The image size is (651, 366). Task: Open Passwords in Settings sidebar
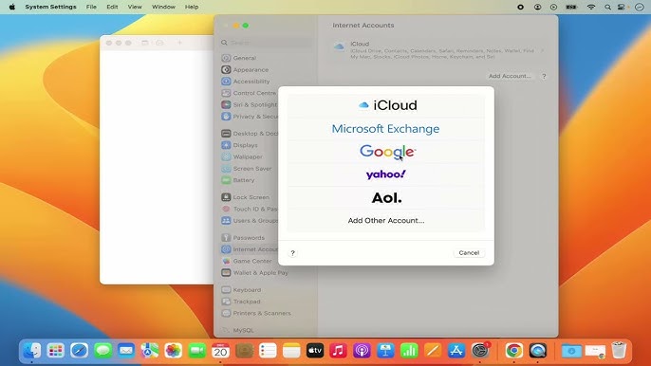coord(249,238)
